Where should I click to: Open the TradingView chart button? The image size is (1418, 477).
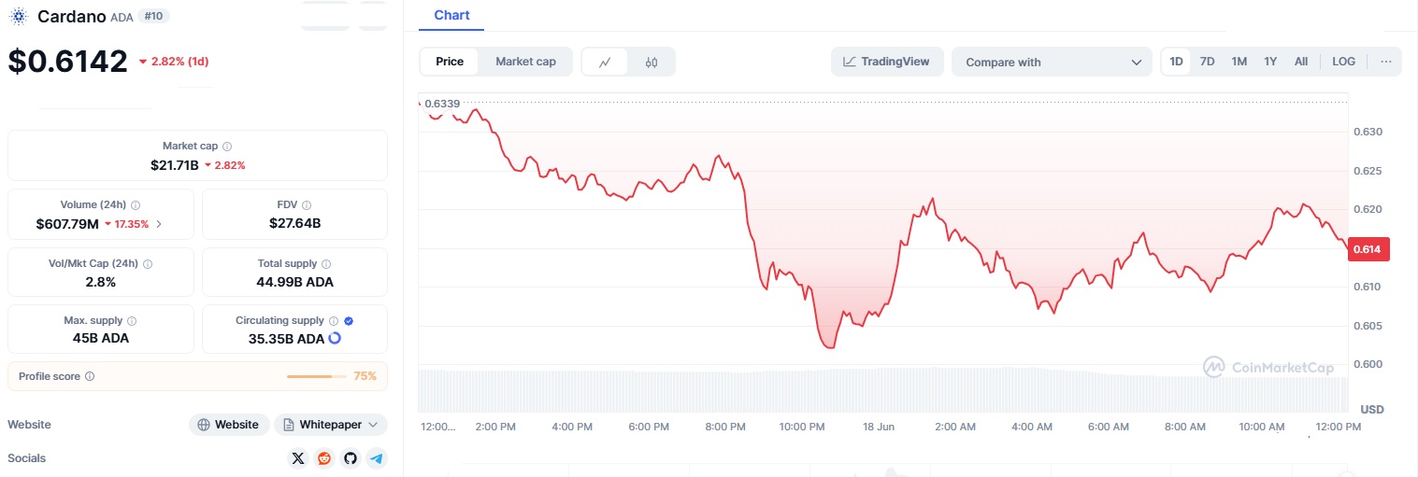pyautogui.click(x=886, y=62)
